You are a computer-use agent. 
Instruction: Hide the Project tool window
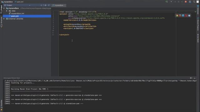click(x=49, y=5)
